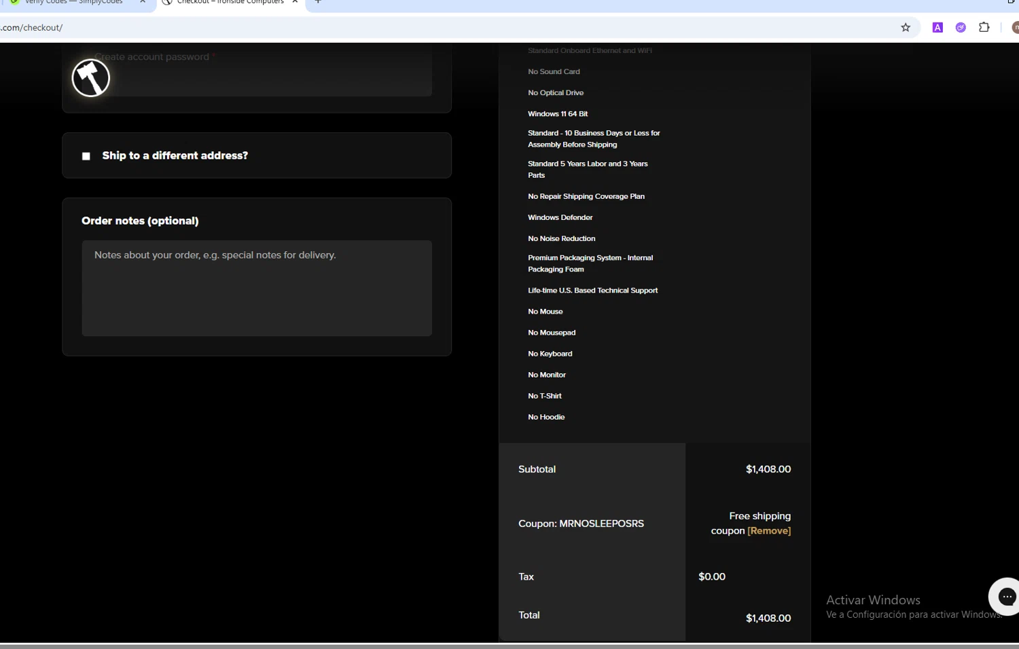The image size is (1019, 649).
Task: Click the Subtotal label
Action: (x=537, y=469)
